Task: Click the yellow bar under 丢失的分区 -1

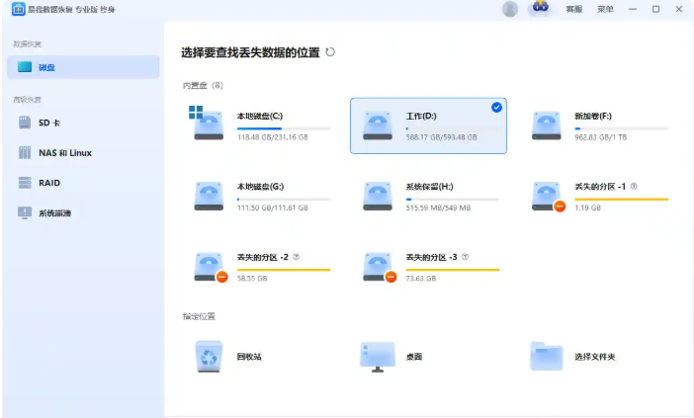Action: 622,200
